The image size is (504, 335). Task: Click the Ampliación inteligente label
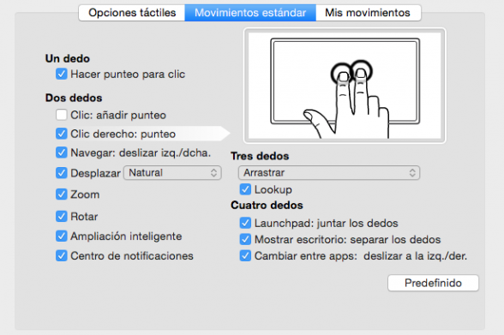click(126, 236)
